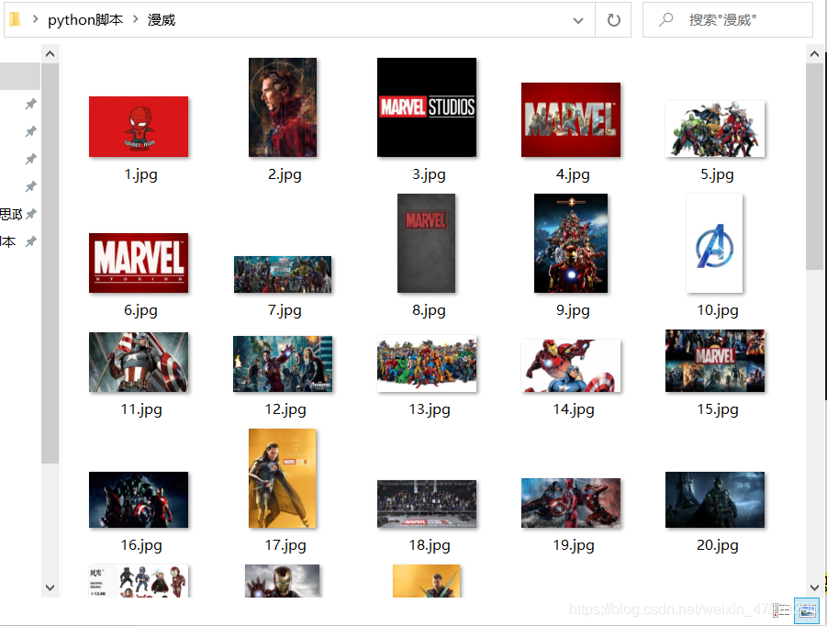Click the file list scroll down arrow
Image resolution: width=827 pixels, height=626 pixels.
(x=814, y=587)
